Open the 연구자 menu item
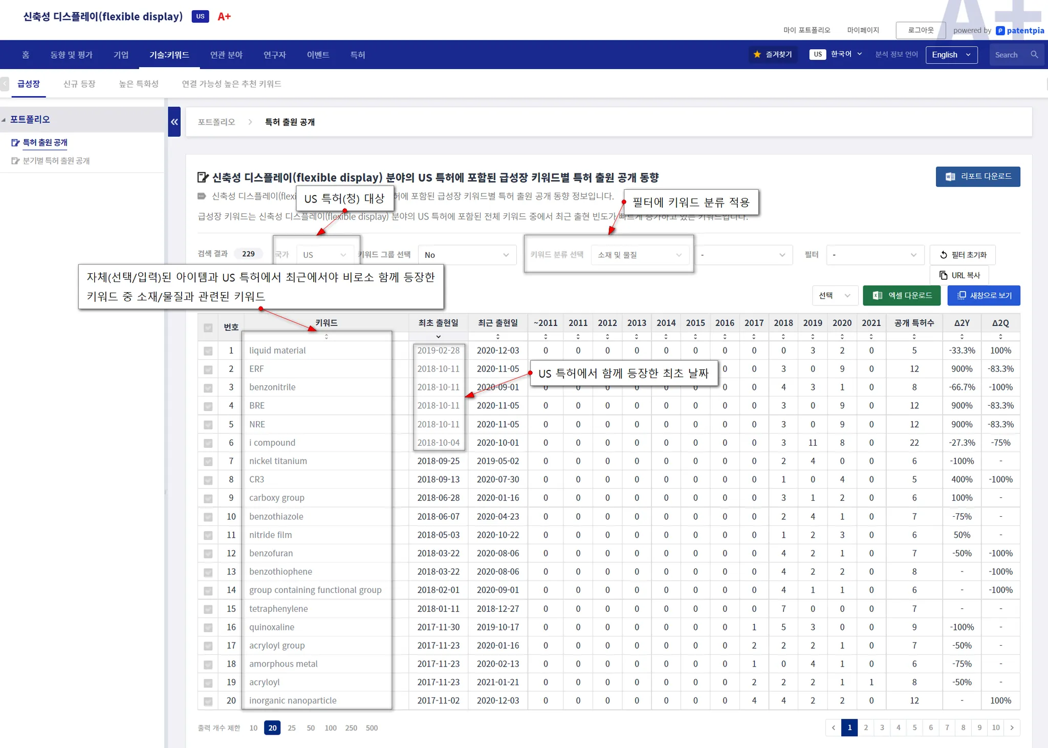 tap(274, 55)
